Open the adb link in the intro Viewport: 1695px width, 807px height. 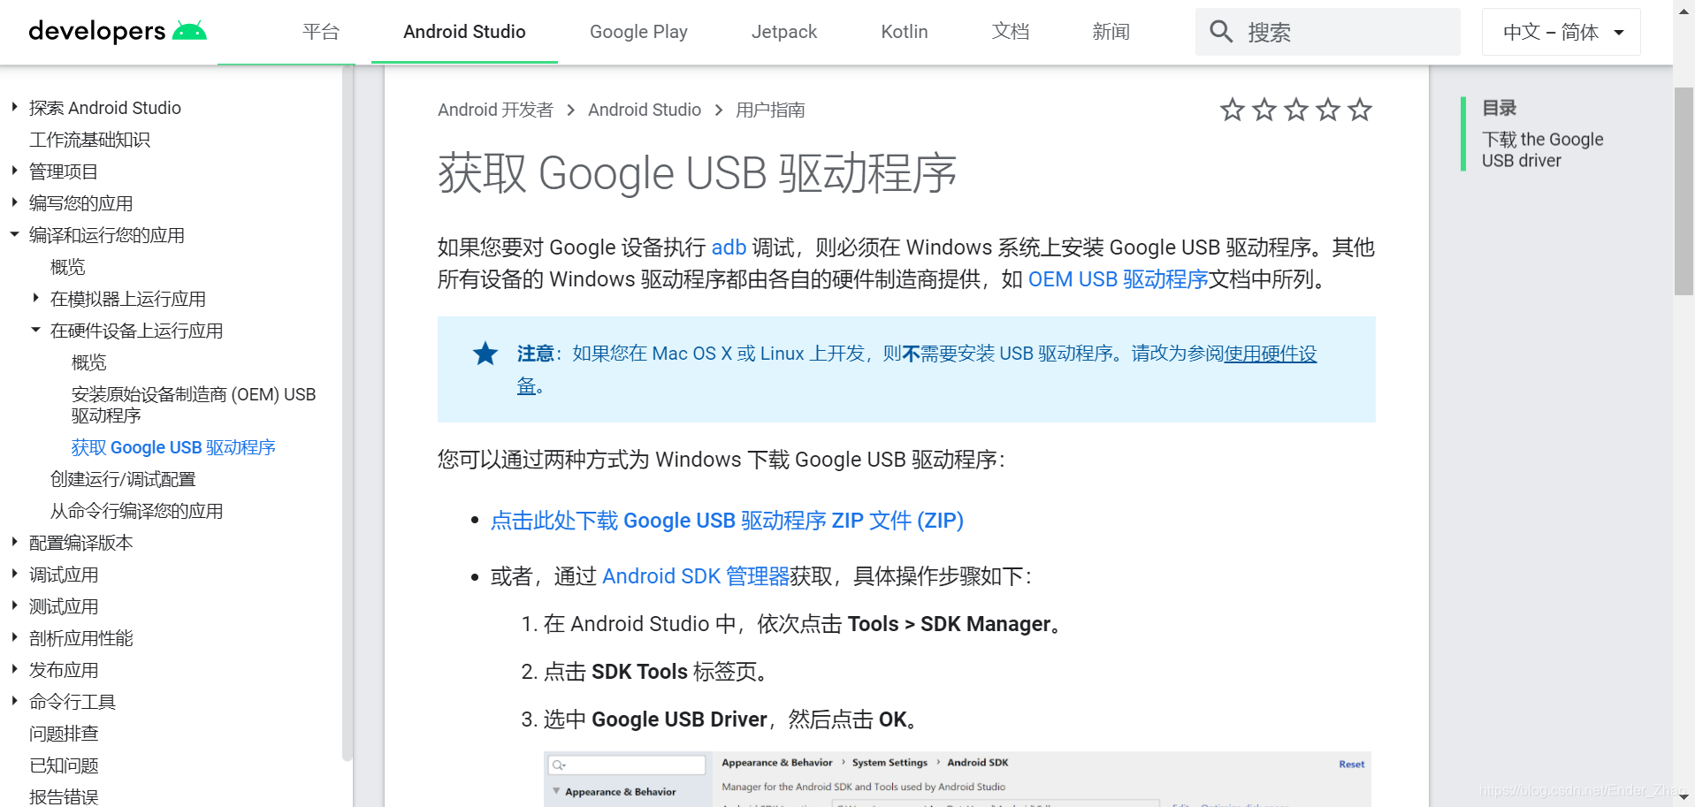[729, 247]
